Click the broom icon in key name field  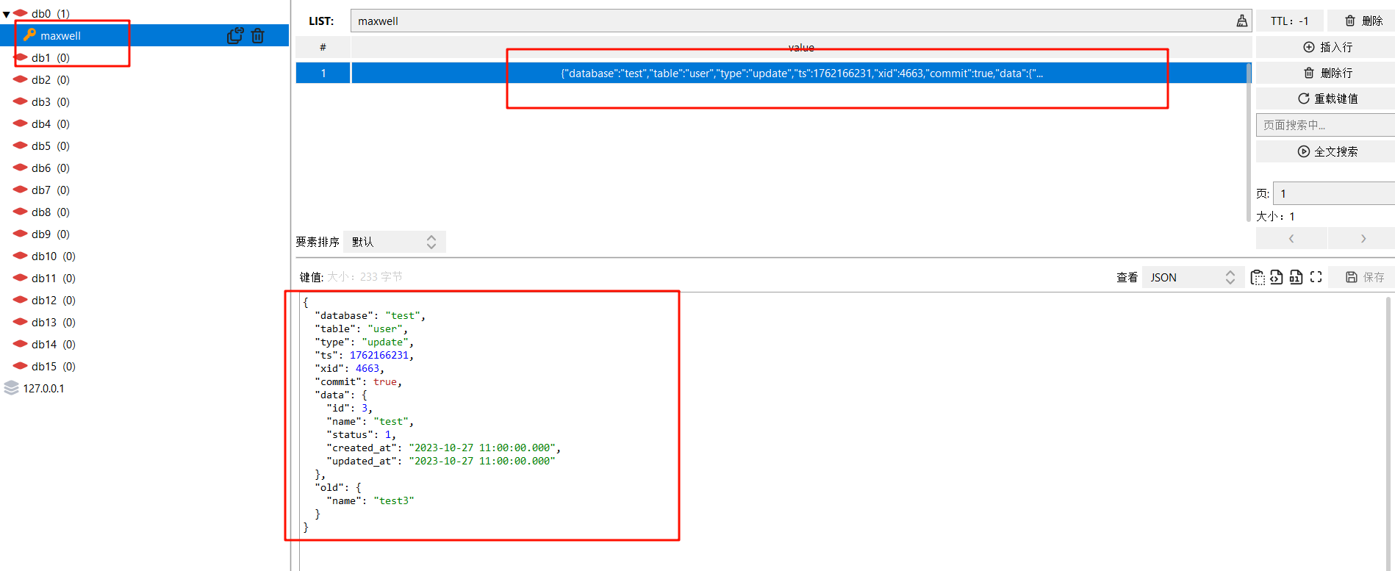click(1241, 21)
